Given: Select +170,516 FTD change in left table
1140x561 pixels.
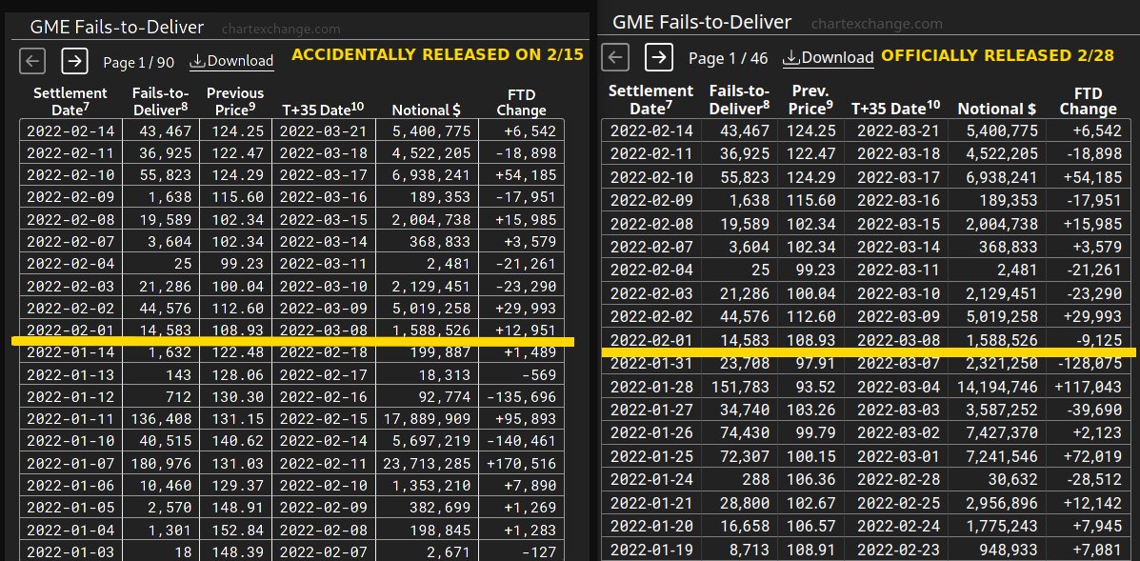Looking at the screenshot, I should pyautogui.click(x=521, y=463).
